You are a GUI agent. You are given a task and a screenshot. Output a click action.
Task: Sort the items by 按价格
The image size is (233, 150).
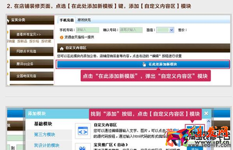pos(34,41)
